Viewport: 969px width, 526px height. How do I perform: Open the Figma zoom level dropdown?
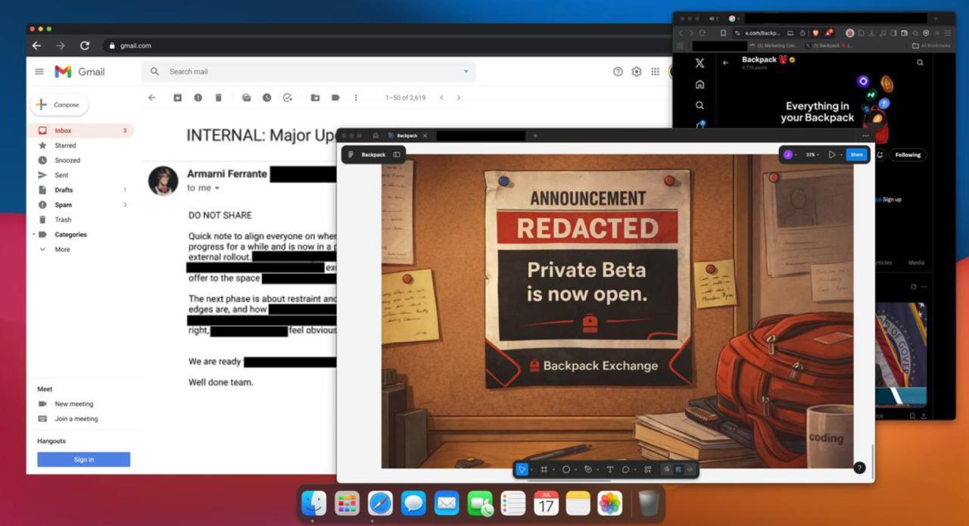(x=812, y=154)
